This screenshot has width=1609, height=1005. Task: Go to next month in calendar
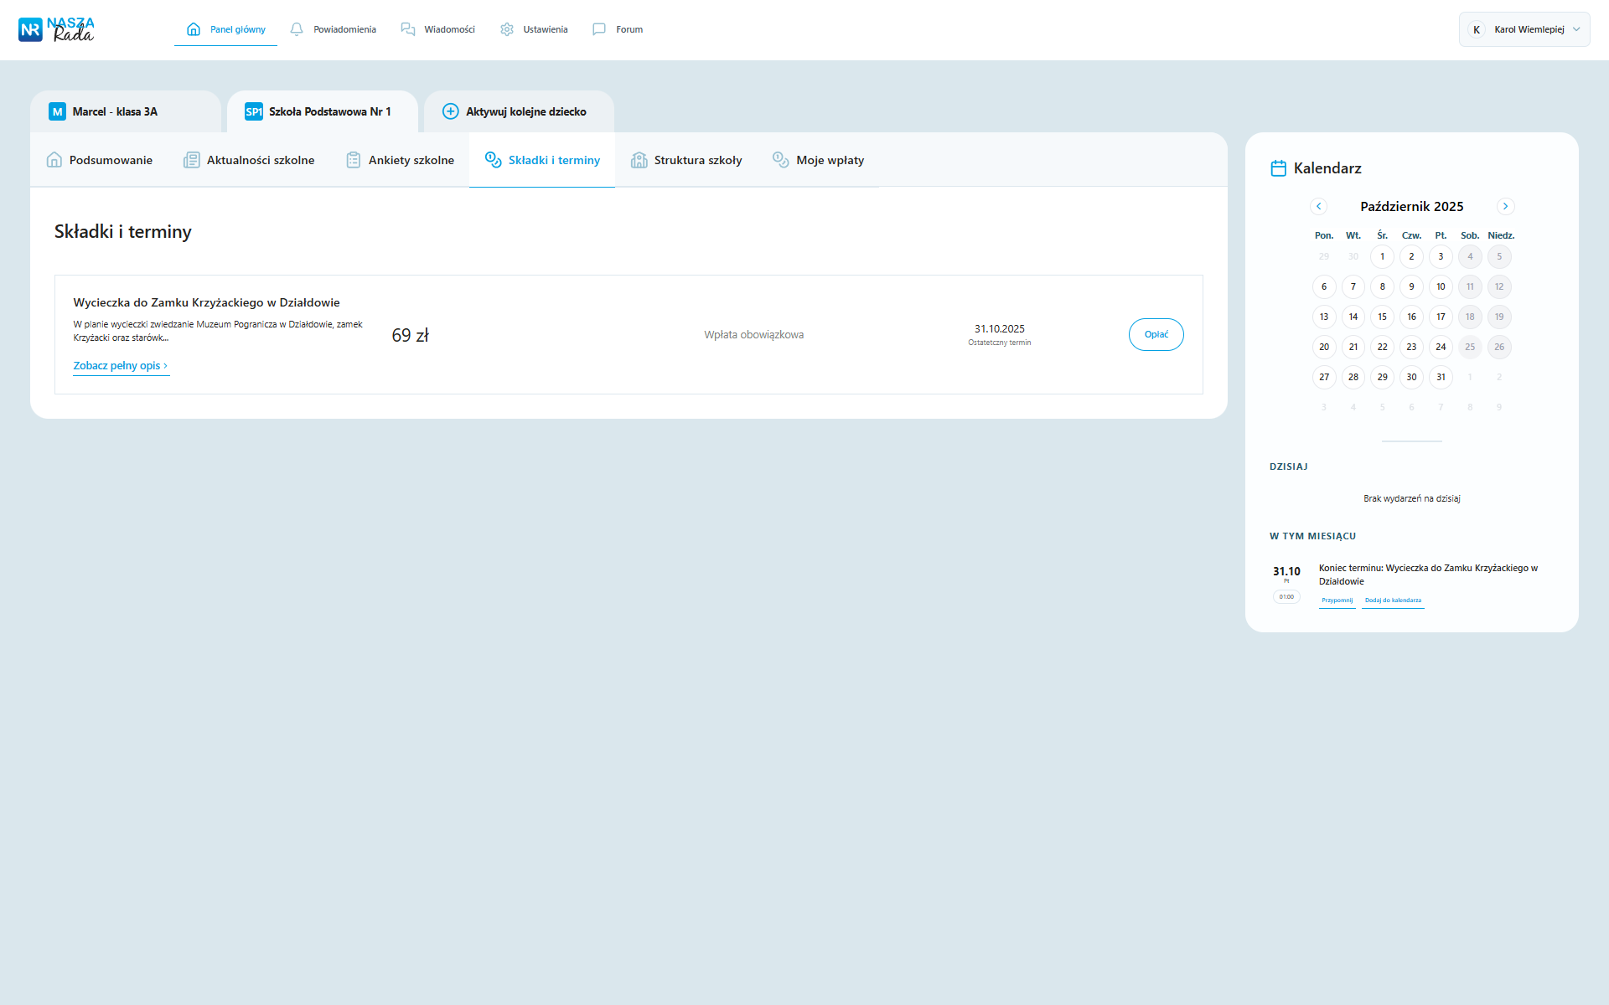click(x=1505, y=206)
